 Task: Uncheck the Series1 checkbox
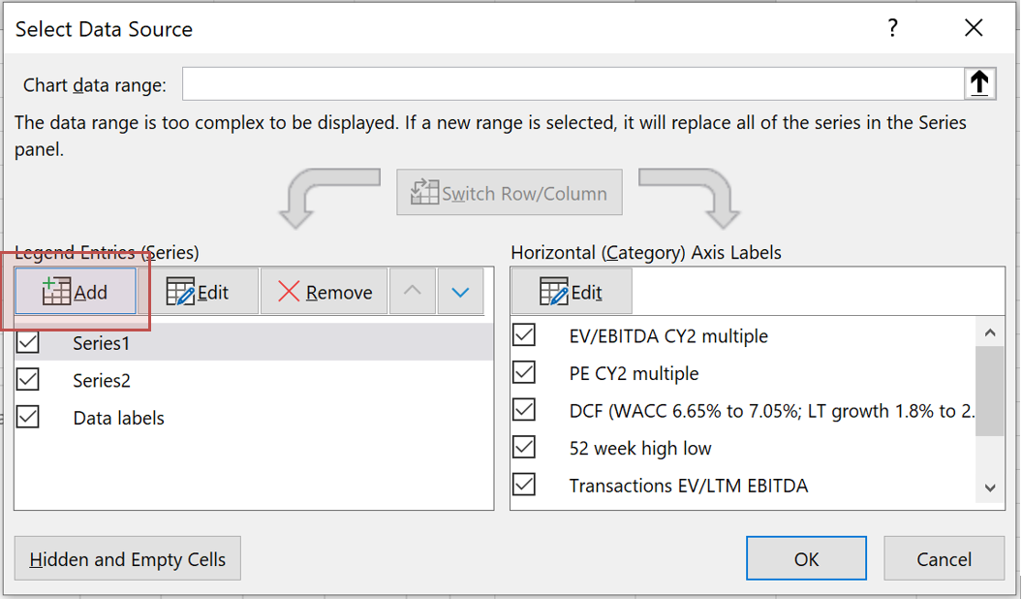coord(28,343)
